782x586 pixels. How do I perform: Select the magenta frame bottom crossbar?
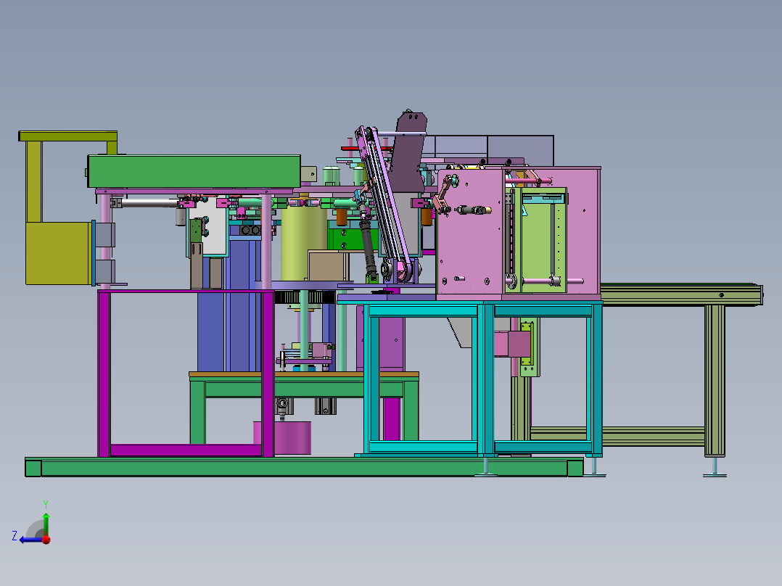tap(186, 450)
